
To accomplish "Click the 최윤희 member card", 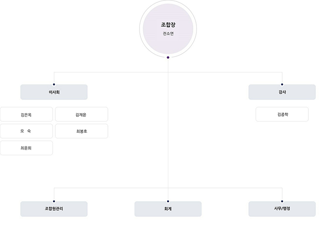I will [26, 148].
